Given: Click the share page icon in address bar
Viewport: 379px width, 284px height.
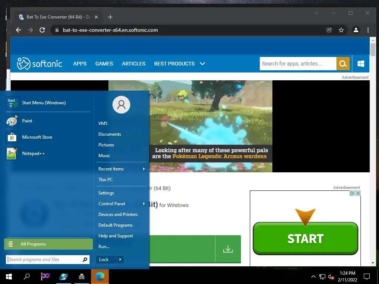Looking at the screenshot, I should (329, 30).
